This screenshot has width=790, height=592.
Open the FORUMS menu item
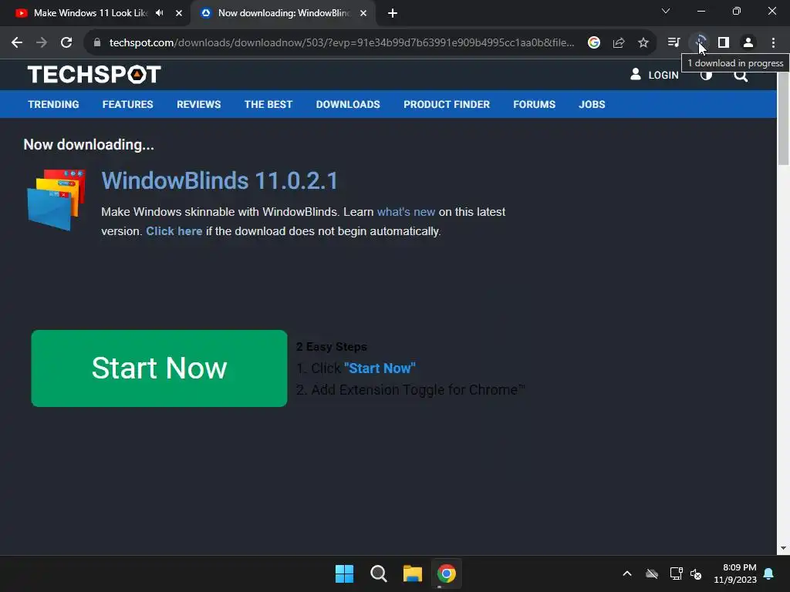(x=534, y=104)
